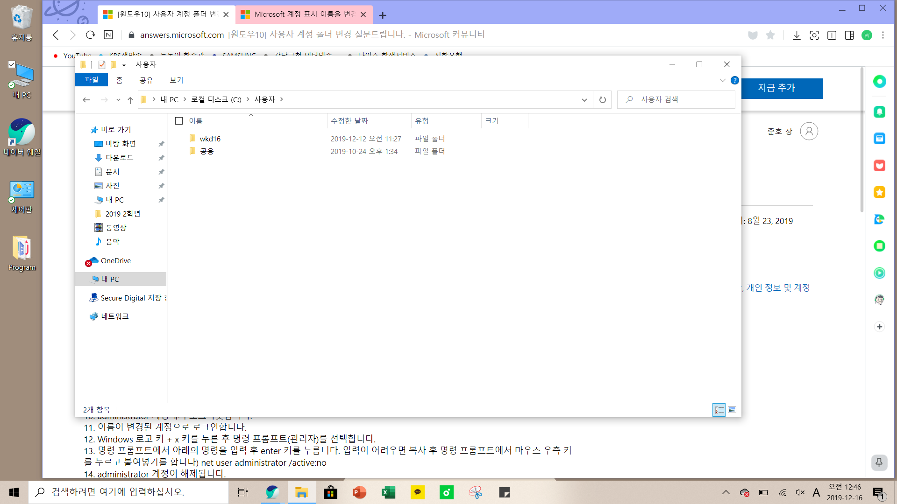Reload the answers.microsoft.com webpage

pyautogui.click(x=90, y=35)
